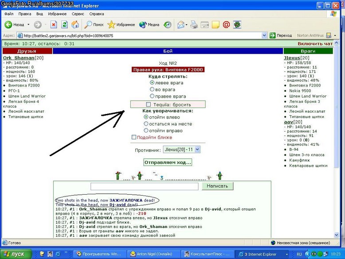The width and height of the screenshot is (345, 259).
Task: Open the Противник opponent dropdown
Action: (181, 149)
